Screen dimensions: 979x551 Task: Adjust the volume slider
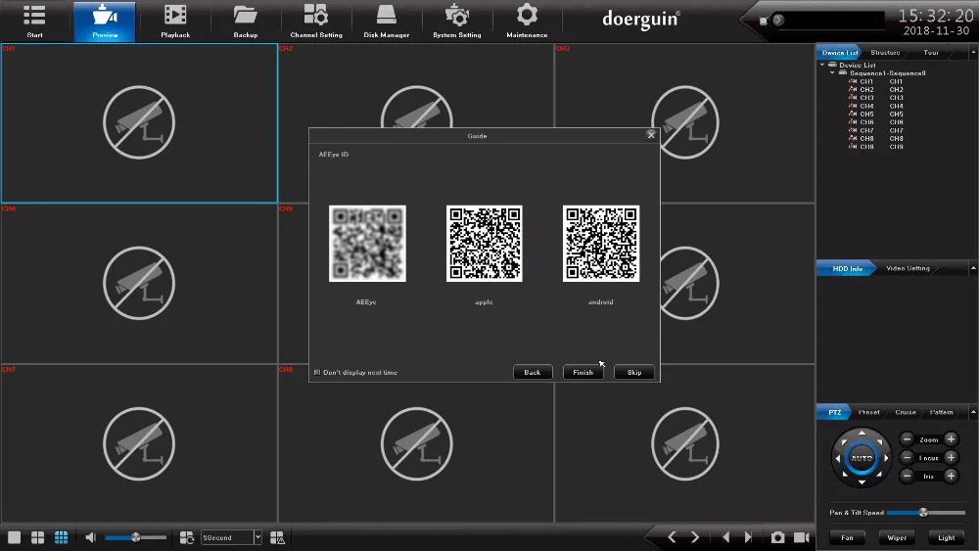135,537
